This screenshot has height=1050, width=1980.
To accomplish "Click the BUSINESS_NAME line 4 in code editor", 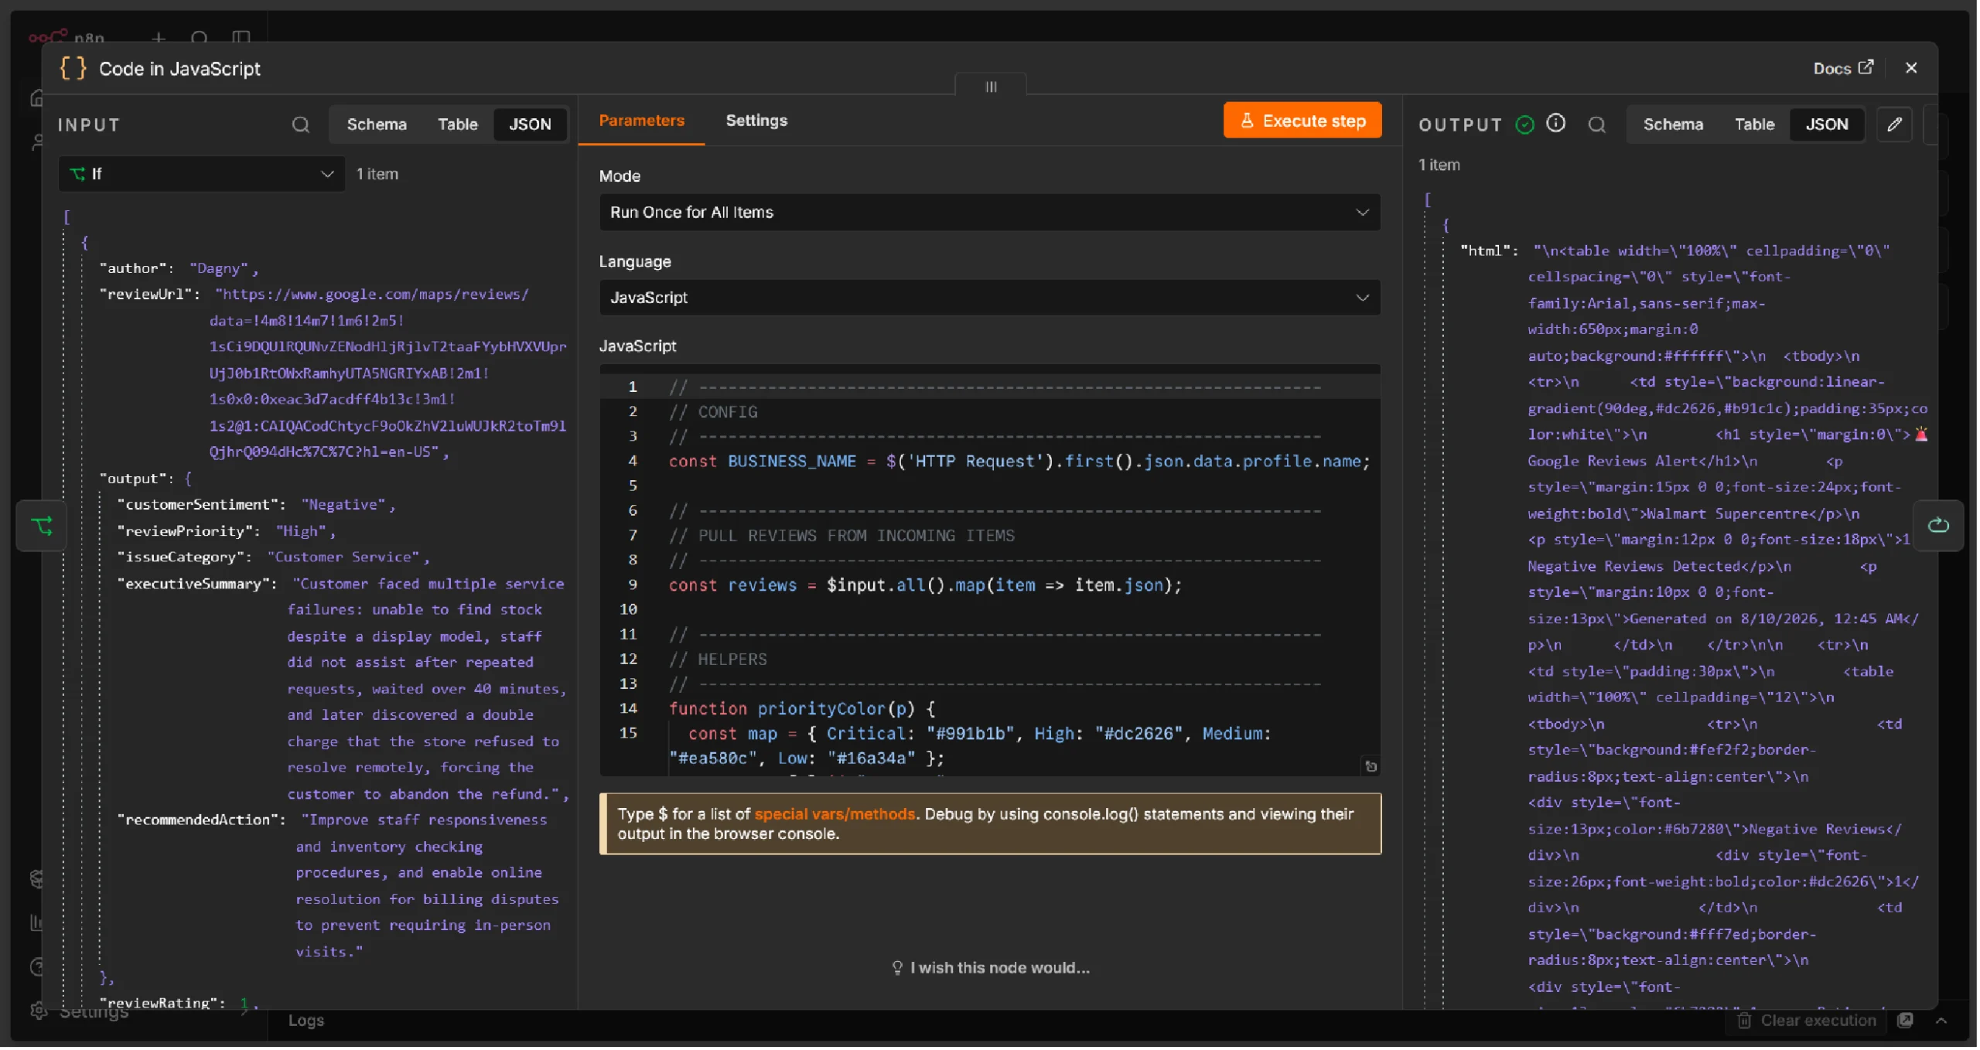I will [x=1020, y=462].
